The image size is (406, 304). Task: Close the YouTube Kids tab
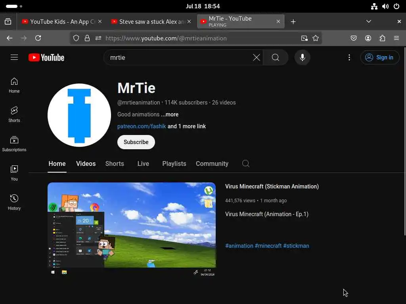click(100, 21)
